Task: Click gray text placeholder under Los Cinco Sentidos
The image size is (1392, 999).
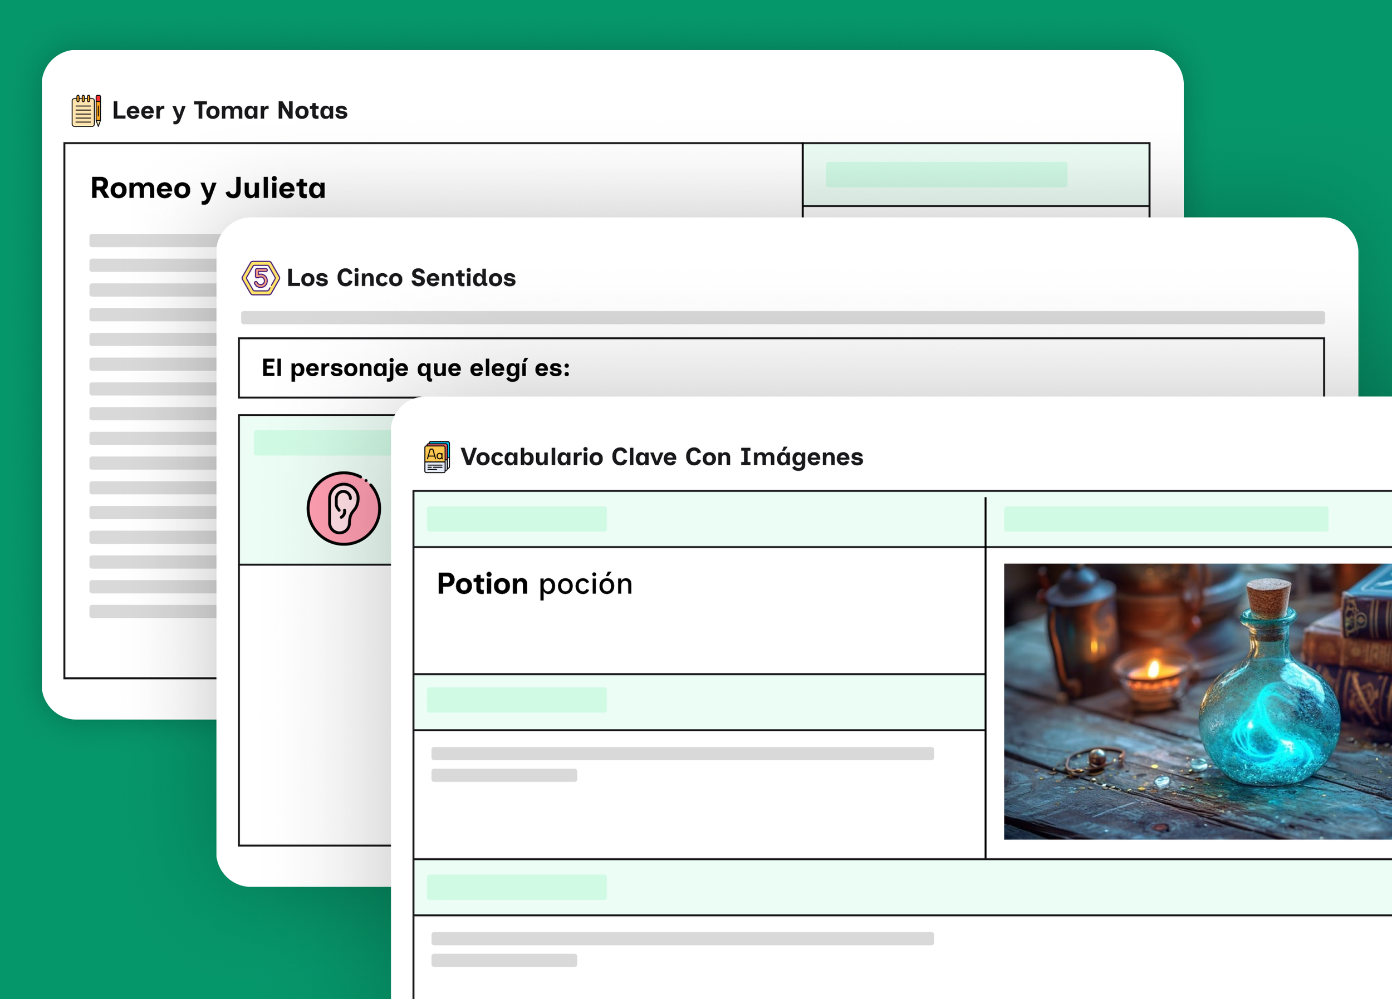Action: (782, 318)
